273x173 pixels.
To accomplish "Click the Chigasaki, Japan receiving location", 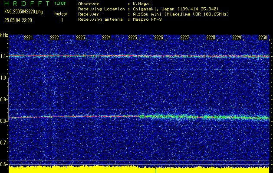I will tap(176, 9).
